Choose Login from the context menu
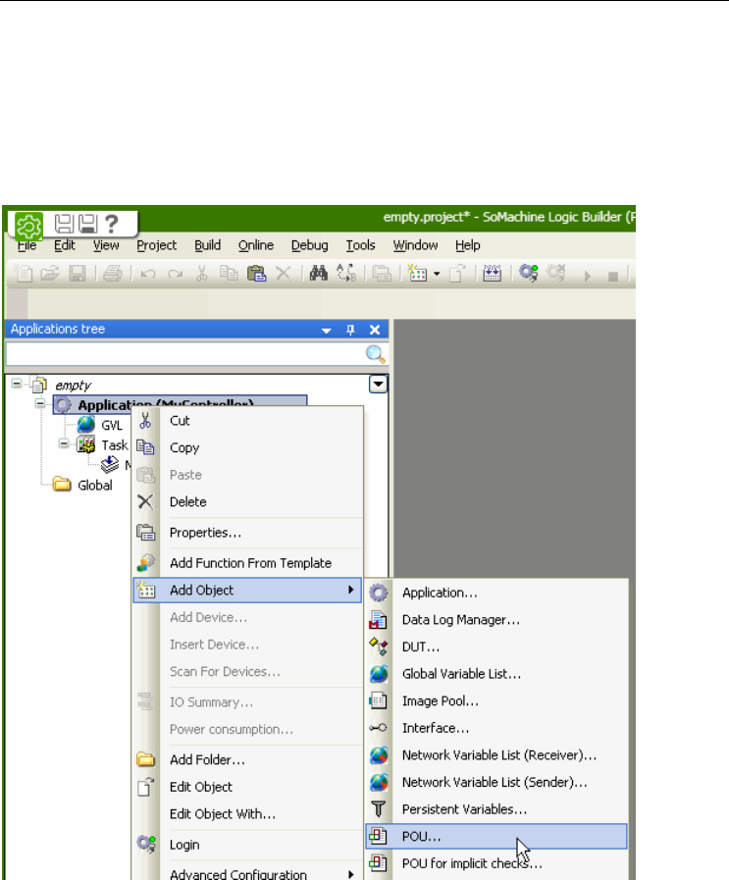Screen dimensions: 729x880 click(248, 845)
